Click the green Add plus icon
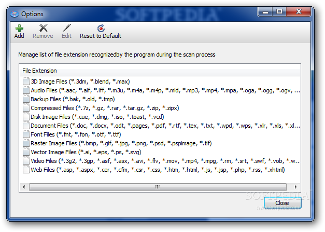 (19, 28)
